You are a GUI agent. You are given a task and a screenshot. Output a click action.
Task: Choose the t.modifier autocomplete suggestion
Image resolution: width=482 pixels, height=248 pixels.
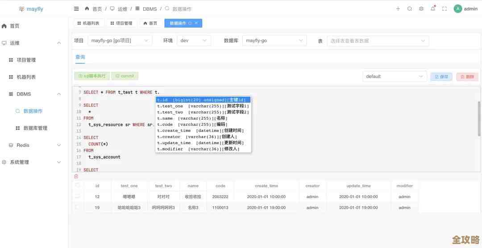point(203,149)
